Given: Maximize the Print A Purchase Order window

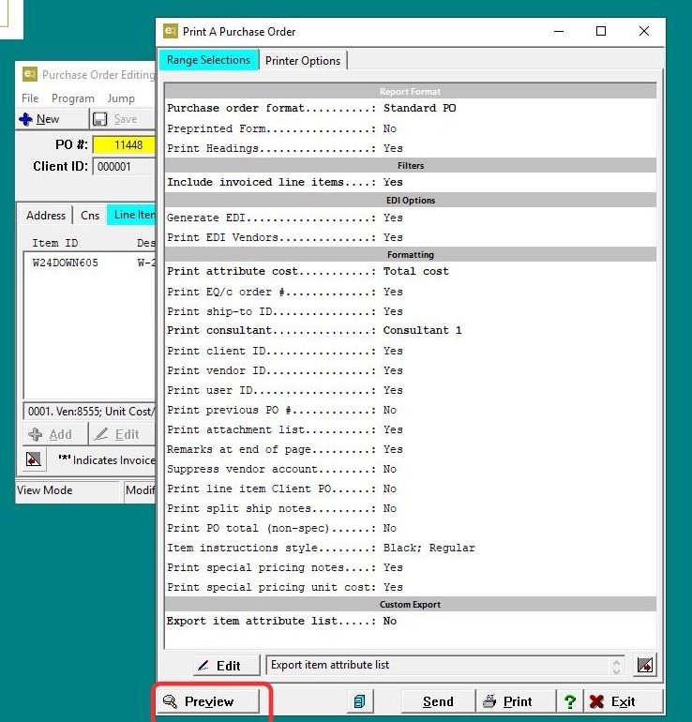Looking at the screenshot, I should tap(601, 31).
